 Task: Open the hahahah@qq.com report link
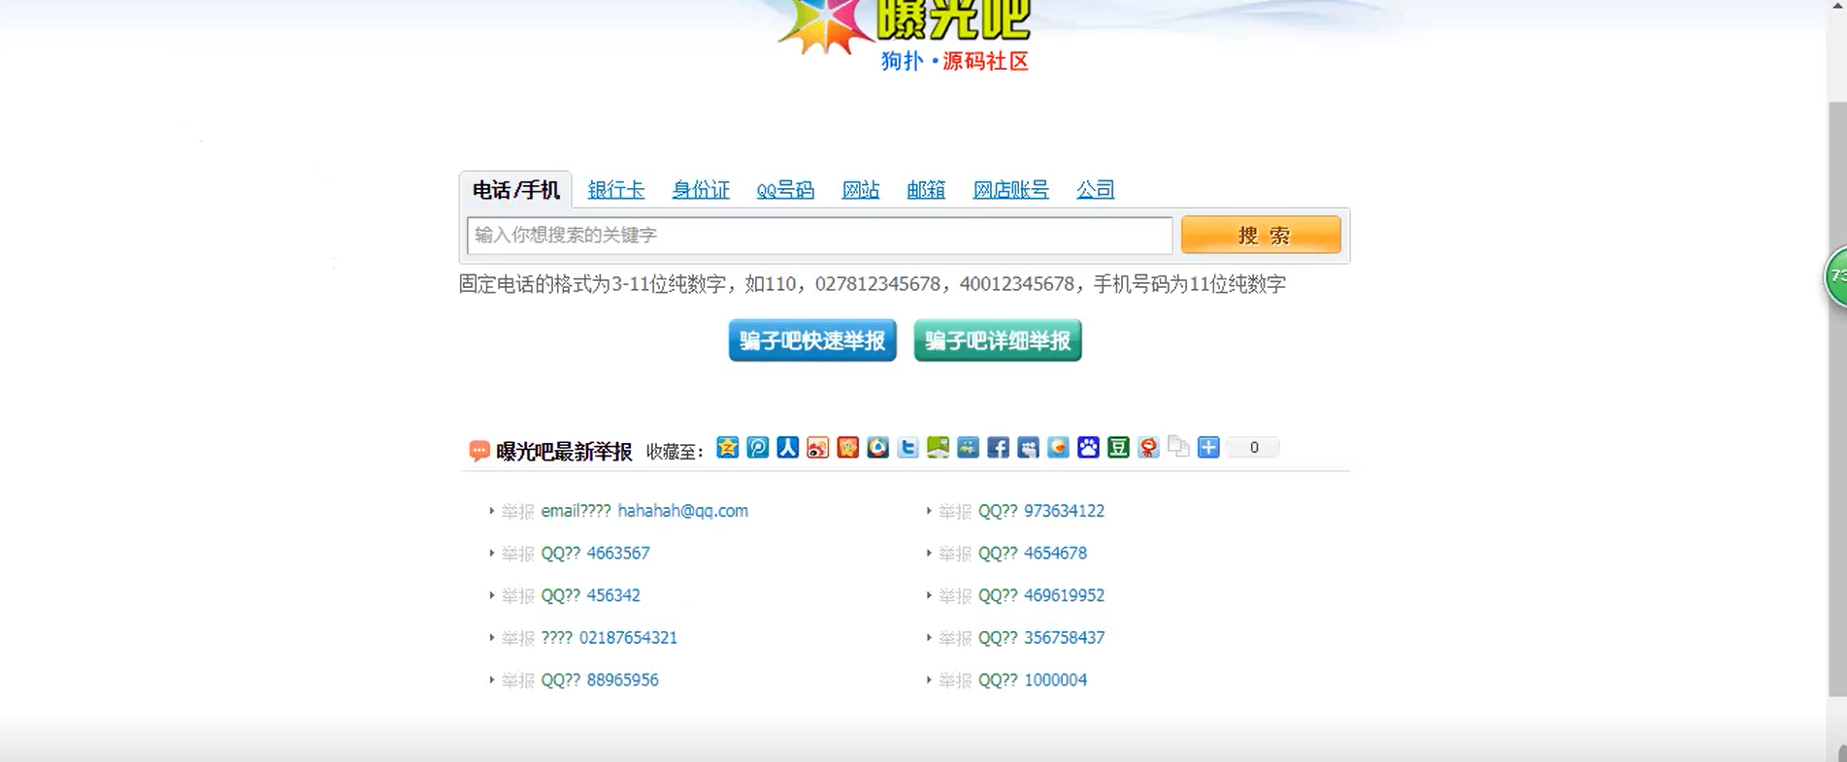coord(682,511)
